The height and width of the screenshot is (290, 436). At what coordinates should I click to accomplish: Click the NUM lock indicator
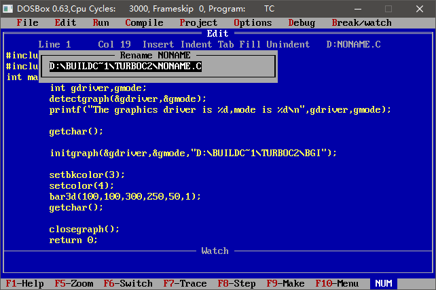tap(383, 283)
